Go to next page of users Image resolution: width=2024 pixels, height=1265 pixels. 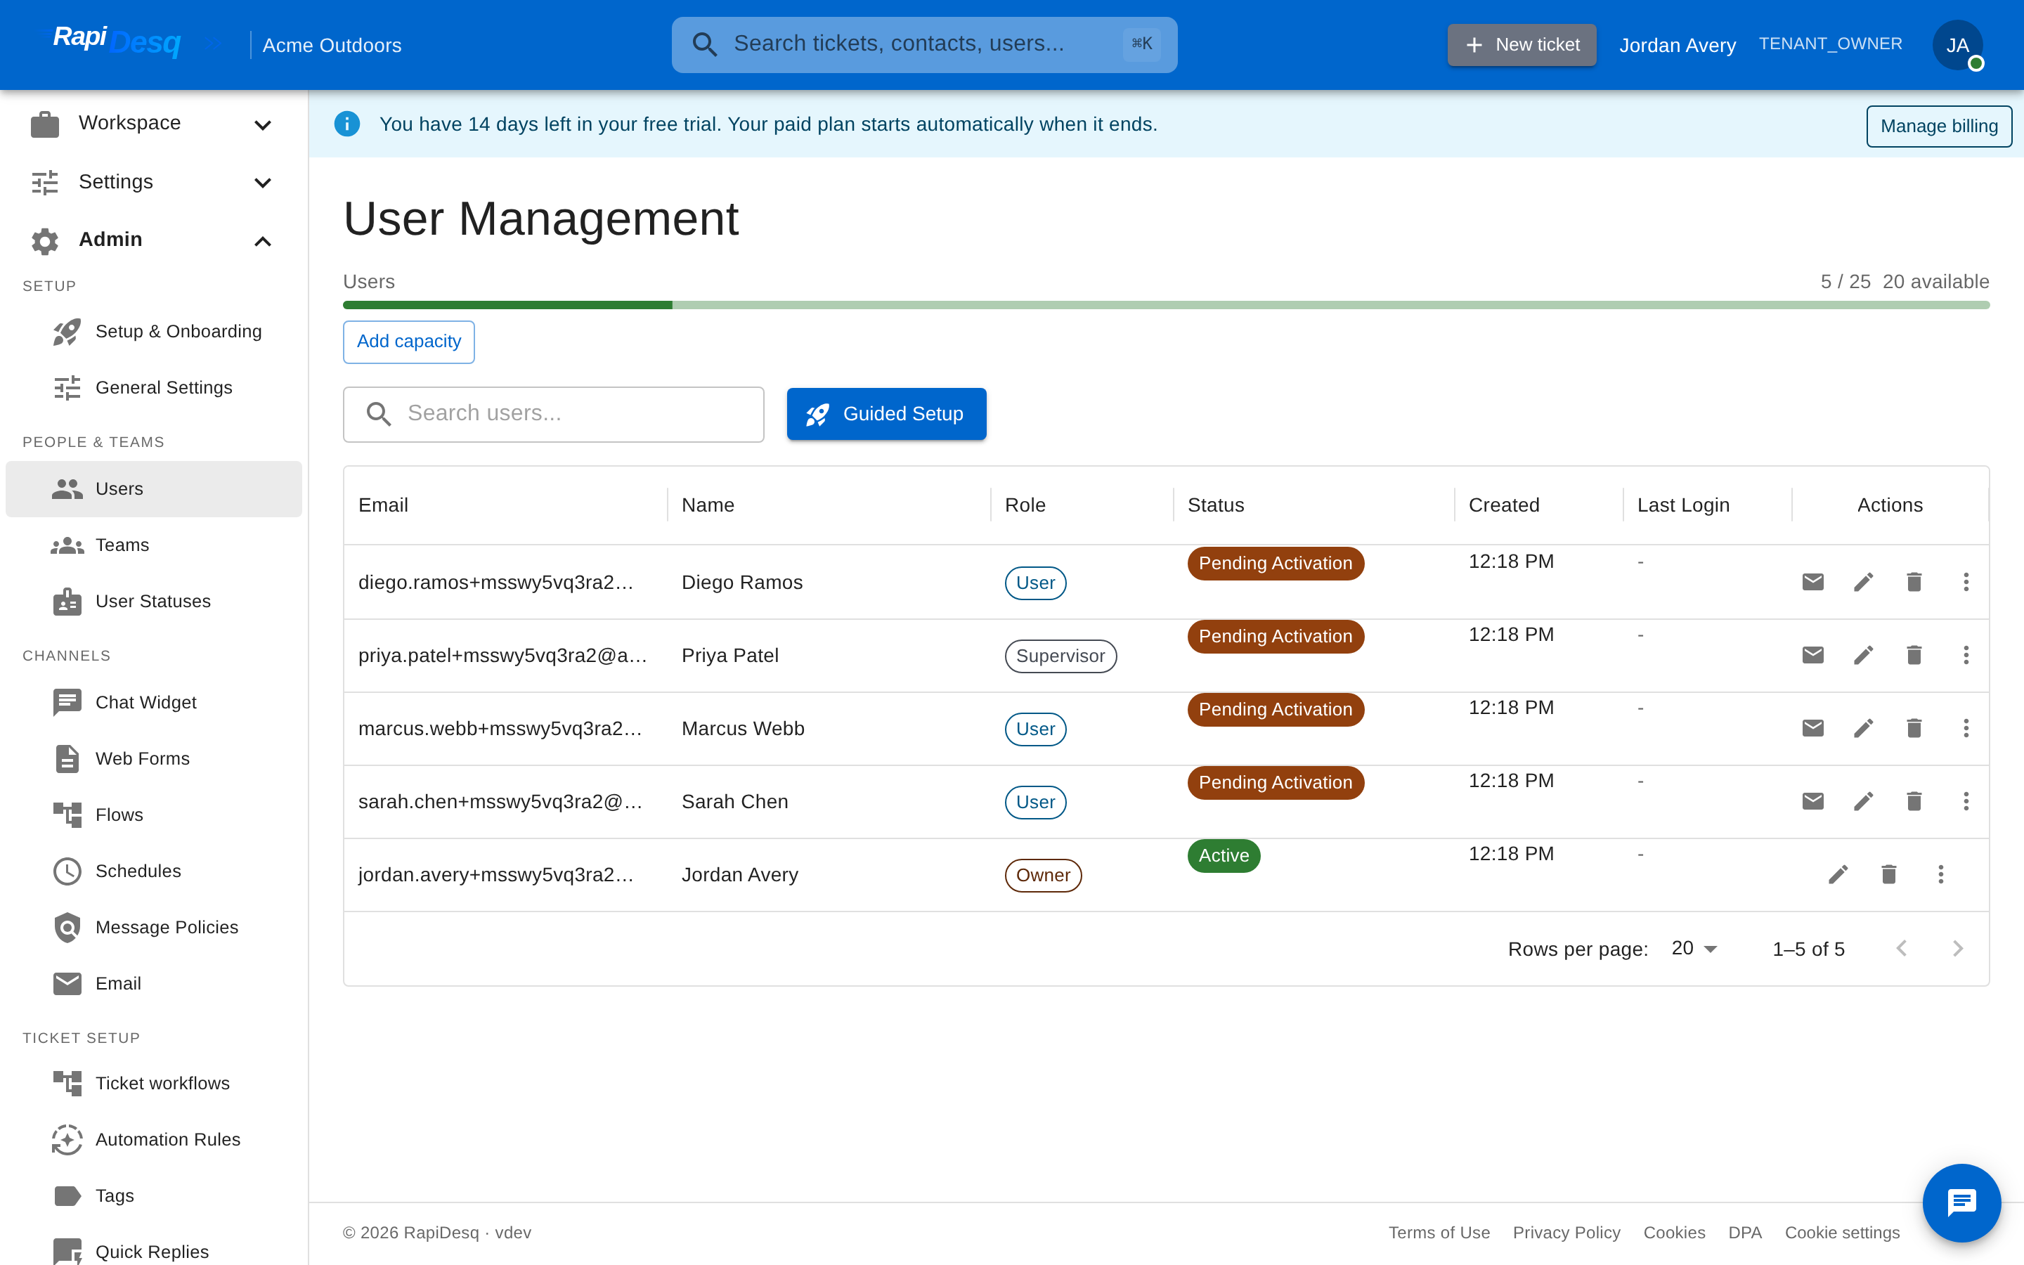click(x=1957, y=948)
